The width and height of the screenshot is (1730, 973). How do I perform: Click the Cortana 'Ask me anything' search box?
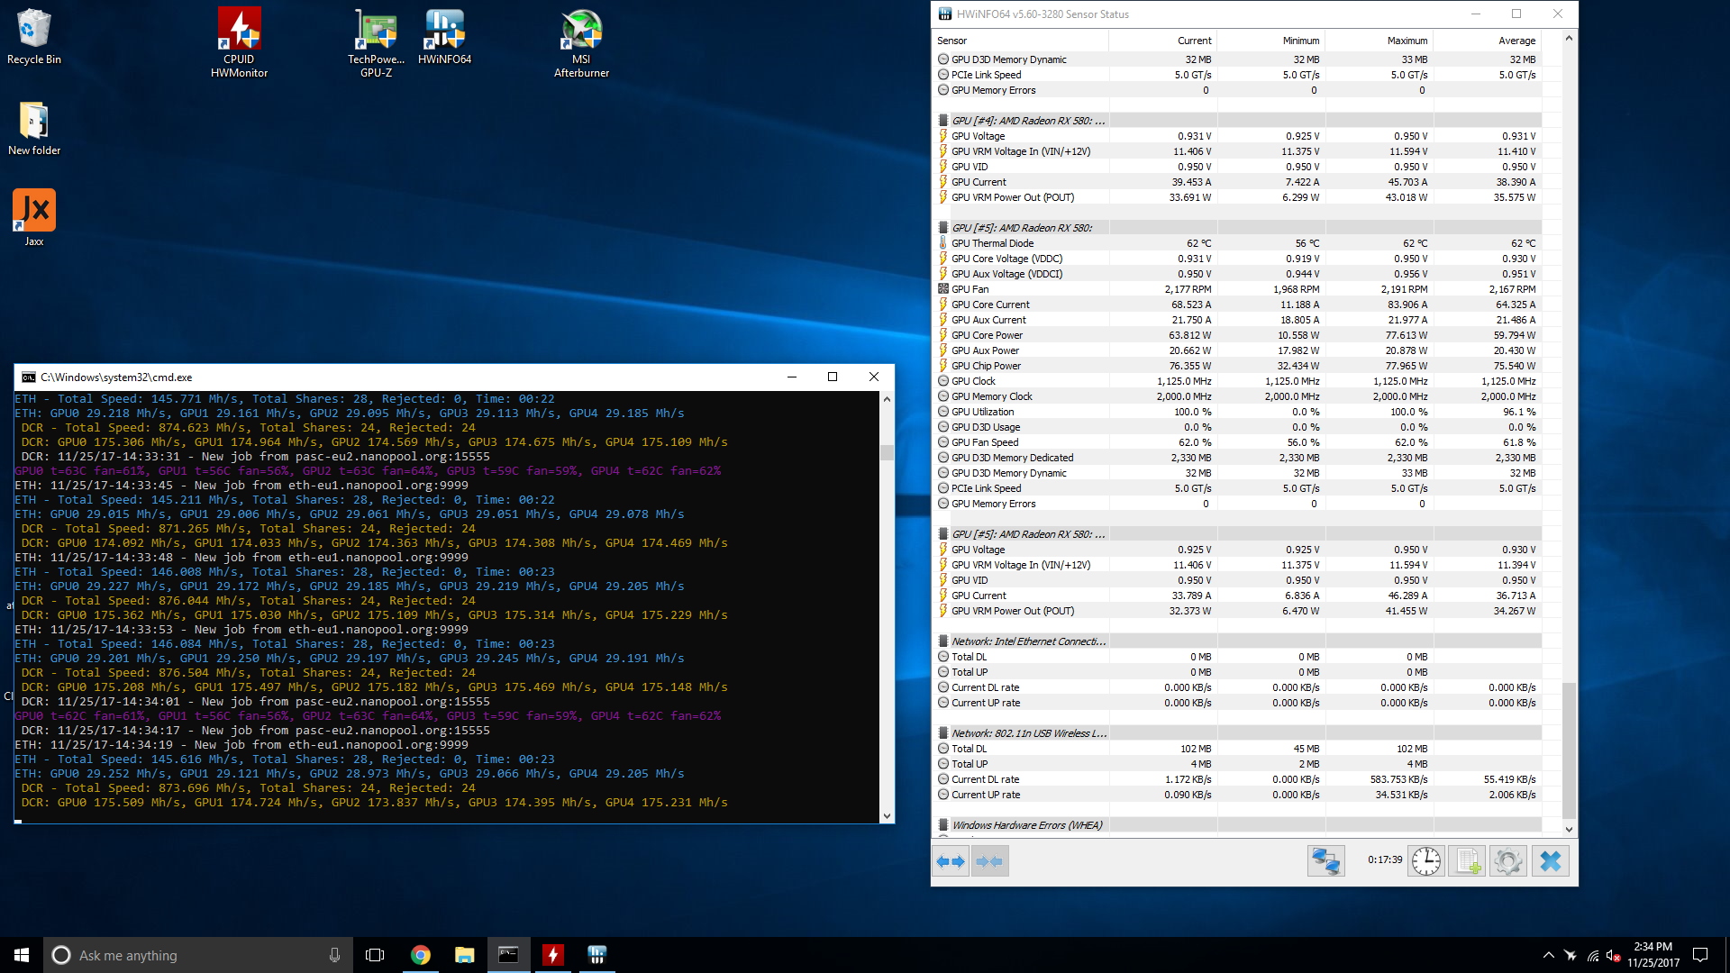[196, 955]
